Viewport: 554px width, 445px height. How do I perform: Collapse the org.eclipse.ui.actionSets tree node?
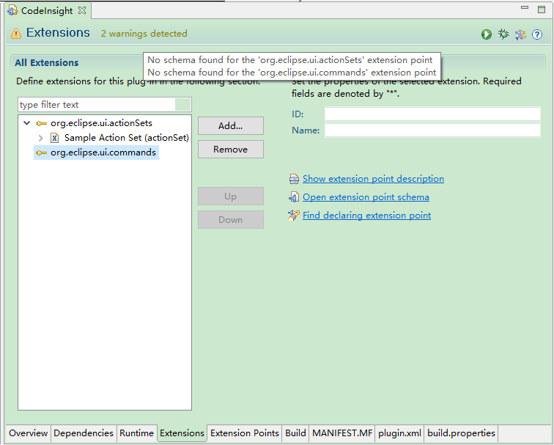[x=27, y=123]
